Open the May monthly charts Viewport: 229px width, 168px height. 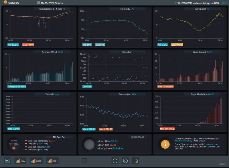20,161
